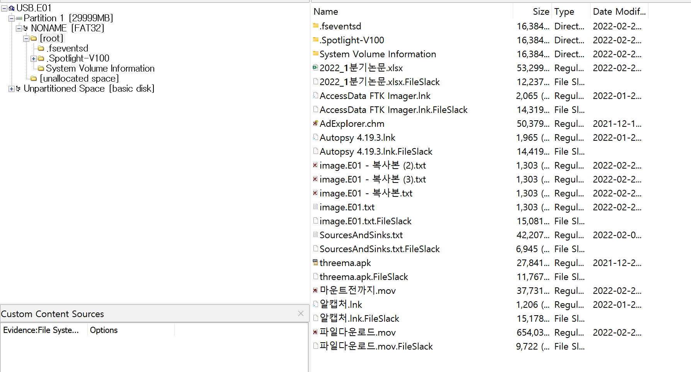Screen dimensions: 691x372
Task: Select AccessData FTK Imager.lnk.FileSlack row
Action: [x=479, y=110]
